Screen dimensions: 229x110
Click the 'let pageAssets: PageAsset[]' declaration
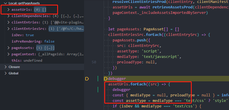(144, 29)
